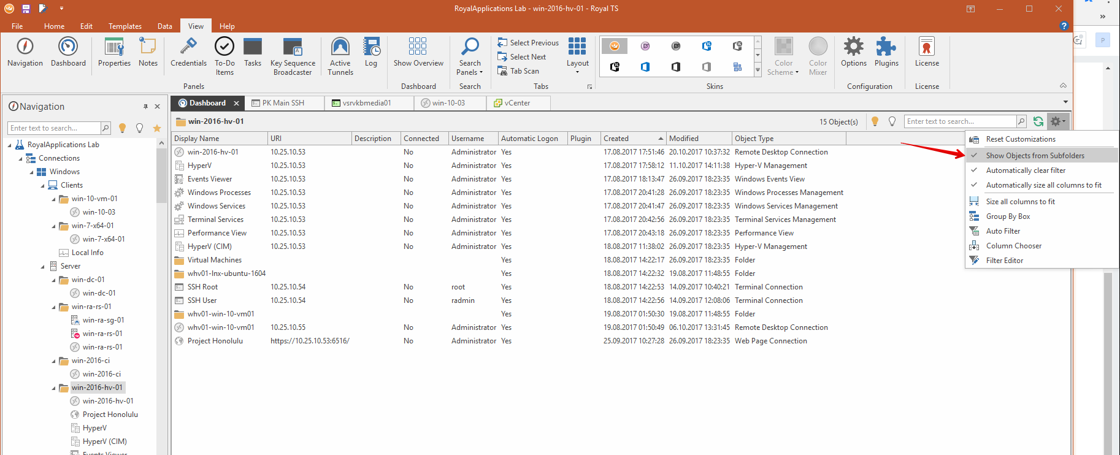Open the Credentials panel
The height and width of the screenshot is (455, 1120).
(x=188, y=52)
